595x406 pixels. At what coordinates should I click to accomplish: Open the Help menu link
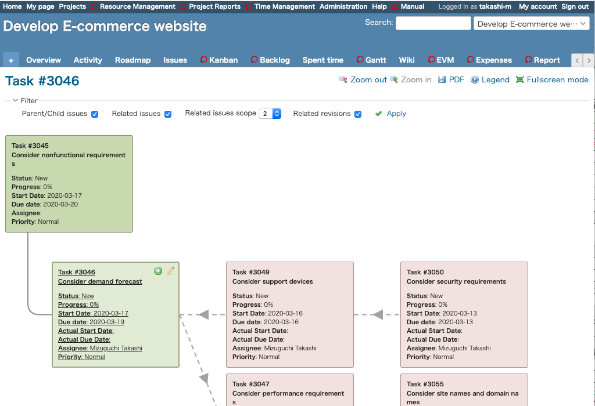(379, 7)
